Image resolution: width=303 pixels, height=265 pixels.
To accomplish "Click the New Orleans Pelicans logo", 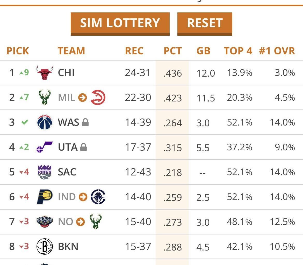I will coord(45,222).
